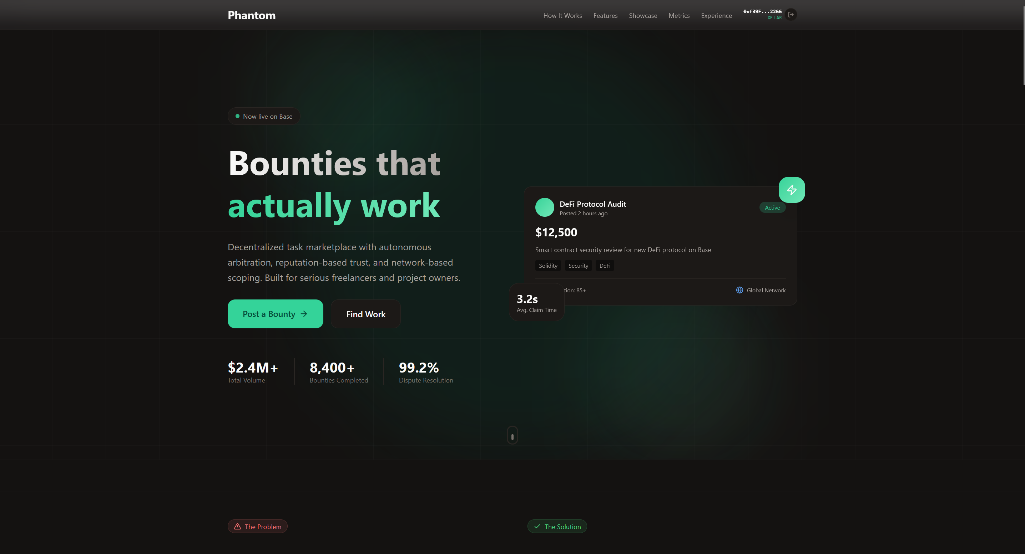Screen dimensions: 1025x554
Task: Click the Decentralized task marketplace paragraph
Action: [x=344, y=262]
